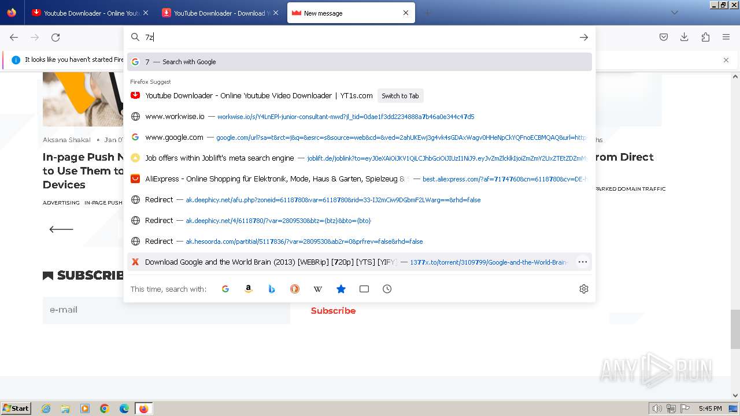The image size is (740, 416).
Task: Click the Firefox view icon in tab bar
Action: 12,13
